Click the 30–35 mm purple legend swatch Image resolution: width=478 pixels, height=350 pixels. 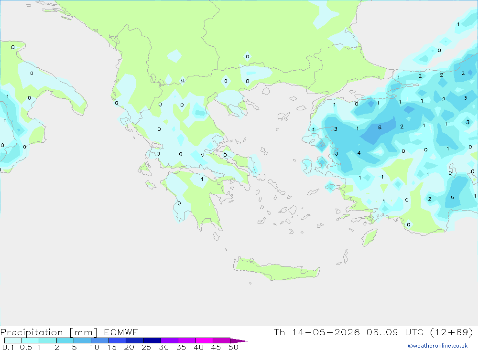[x=169, y=340]
